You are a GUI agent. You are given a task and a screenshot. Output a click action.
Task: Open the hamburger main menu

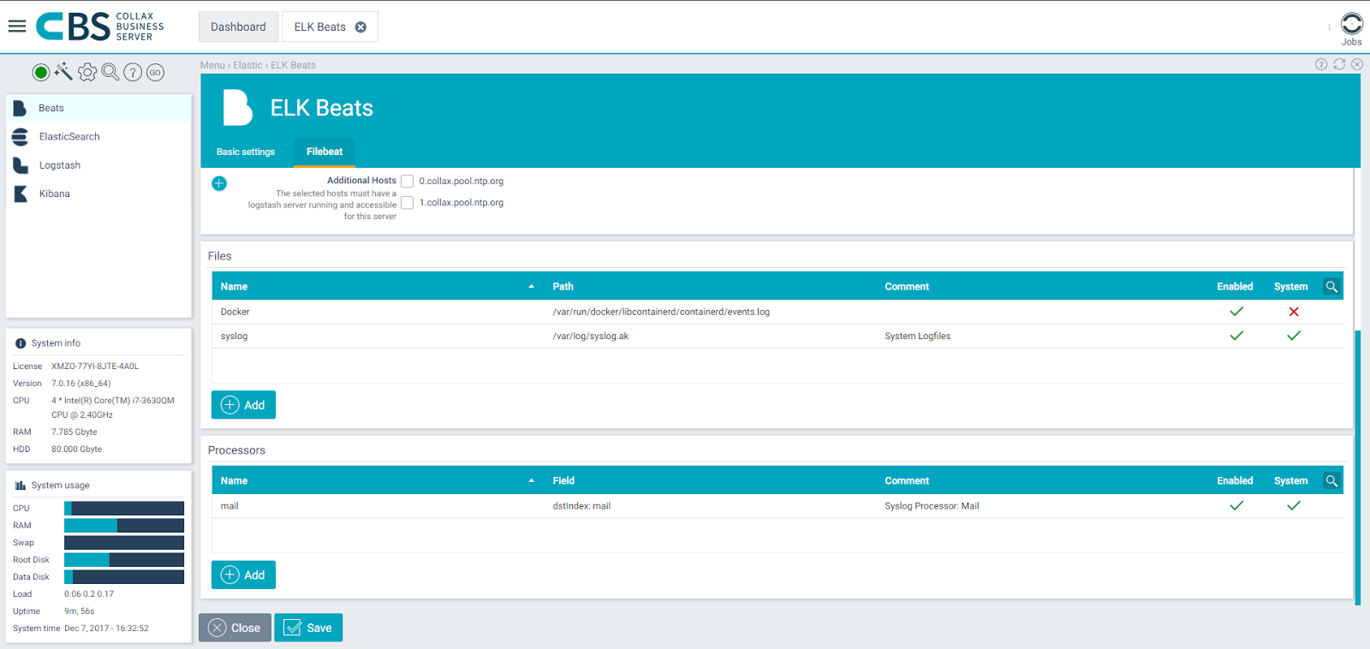17,27
